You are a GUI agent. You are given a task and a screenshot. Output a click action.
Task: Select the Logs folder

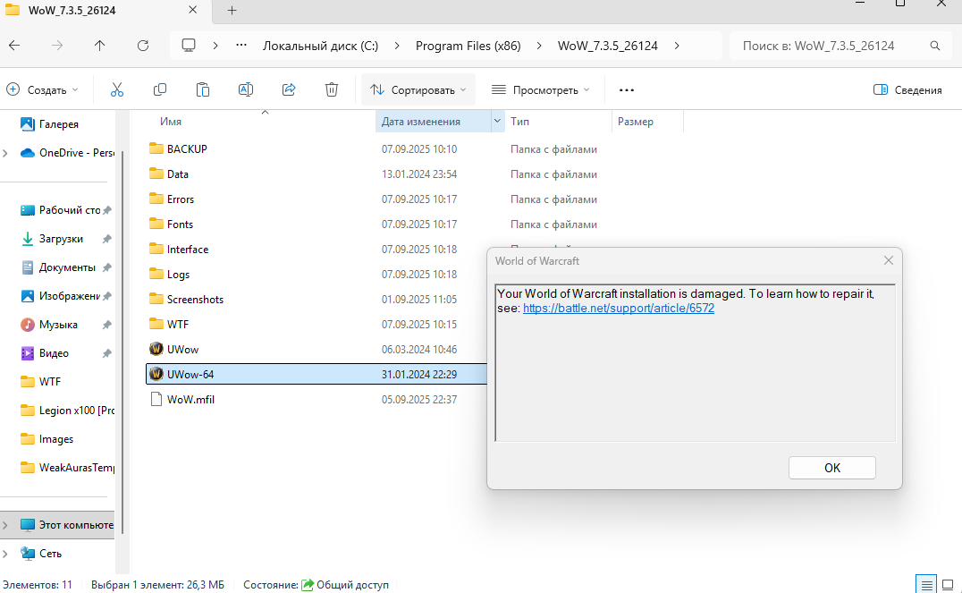click(178, 275)
